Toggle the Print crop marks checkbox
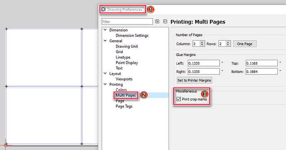 [x=179, y=99]
